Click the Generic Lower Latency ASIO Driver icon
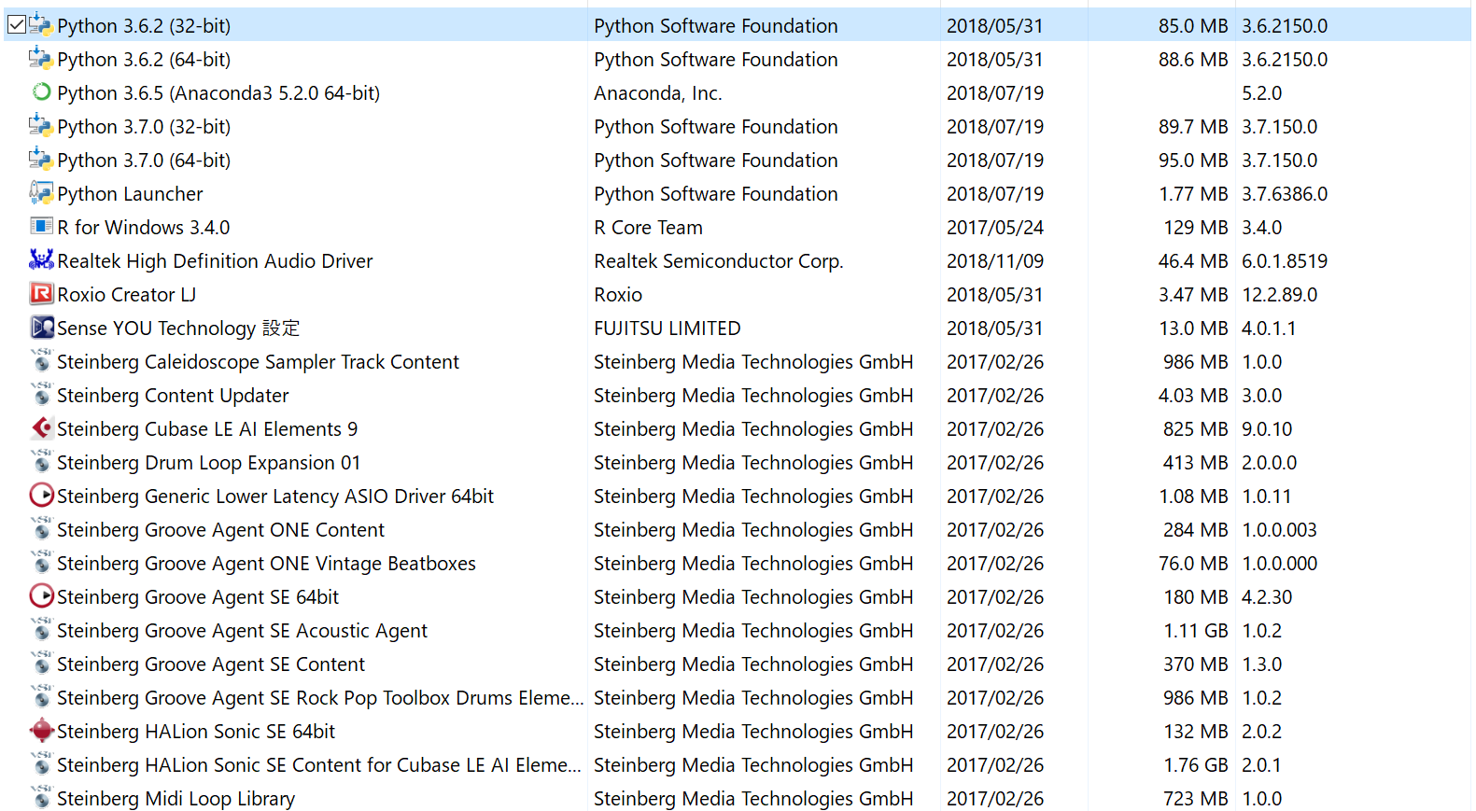The image size is (1476, 811). [41, 496]
